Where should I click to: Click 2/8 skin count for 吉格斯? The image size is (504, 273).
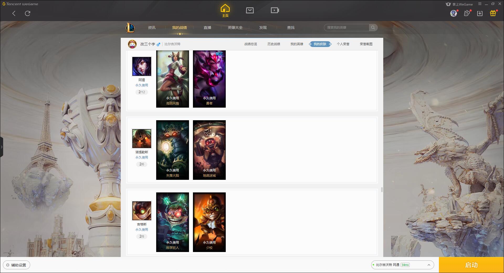point(142,237)
